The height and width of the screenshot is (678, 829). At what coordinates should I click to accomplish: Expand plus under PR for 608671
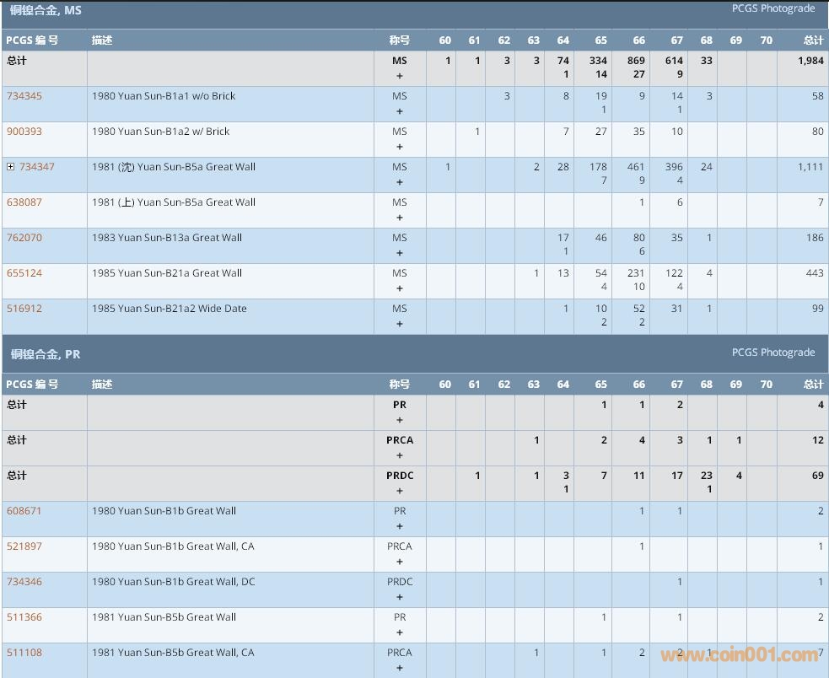[x=400, y=526]
